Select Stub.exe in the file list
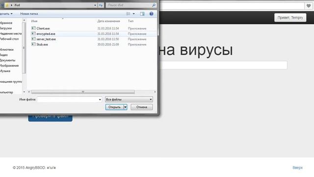Image resolution: width=314 pixels, height=177 pixels. [x=42, y=45]
